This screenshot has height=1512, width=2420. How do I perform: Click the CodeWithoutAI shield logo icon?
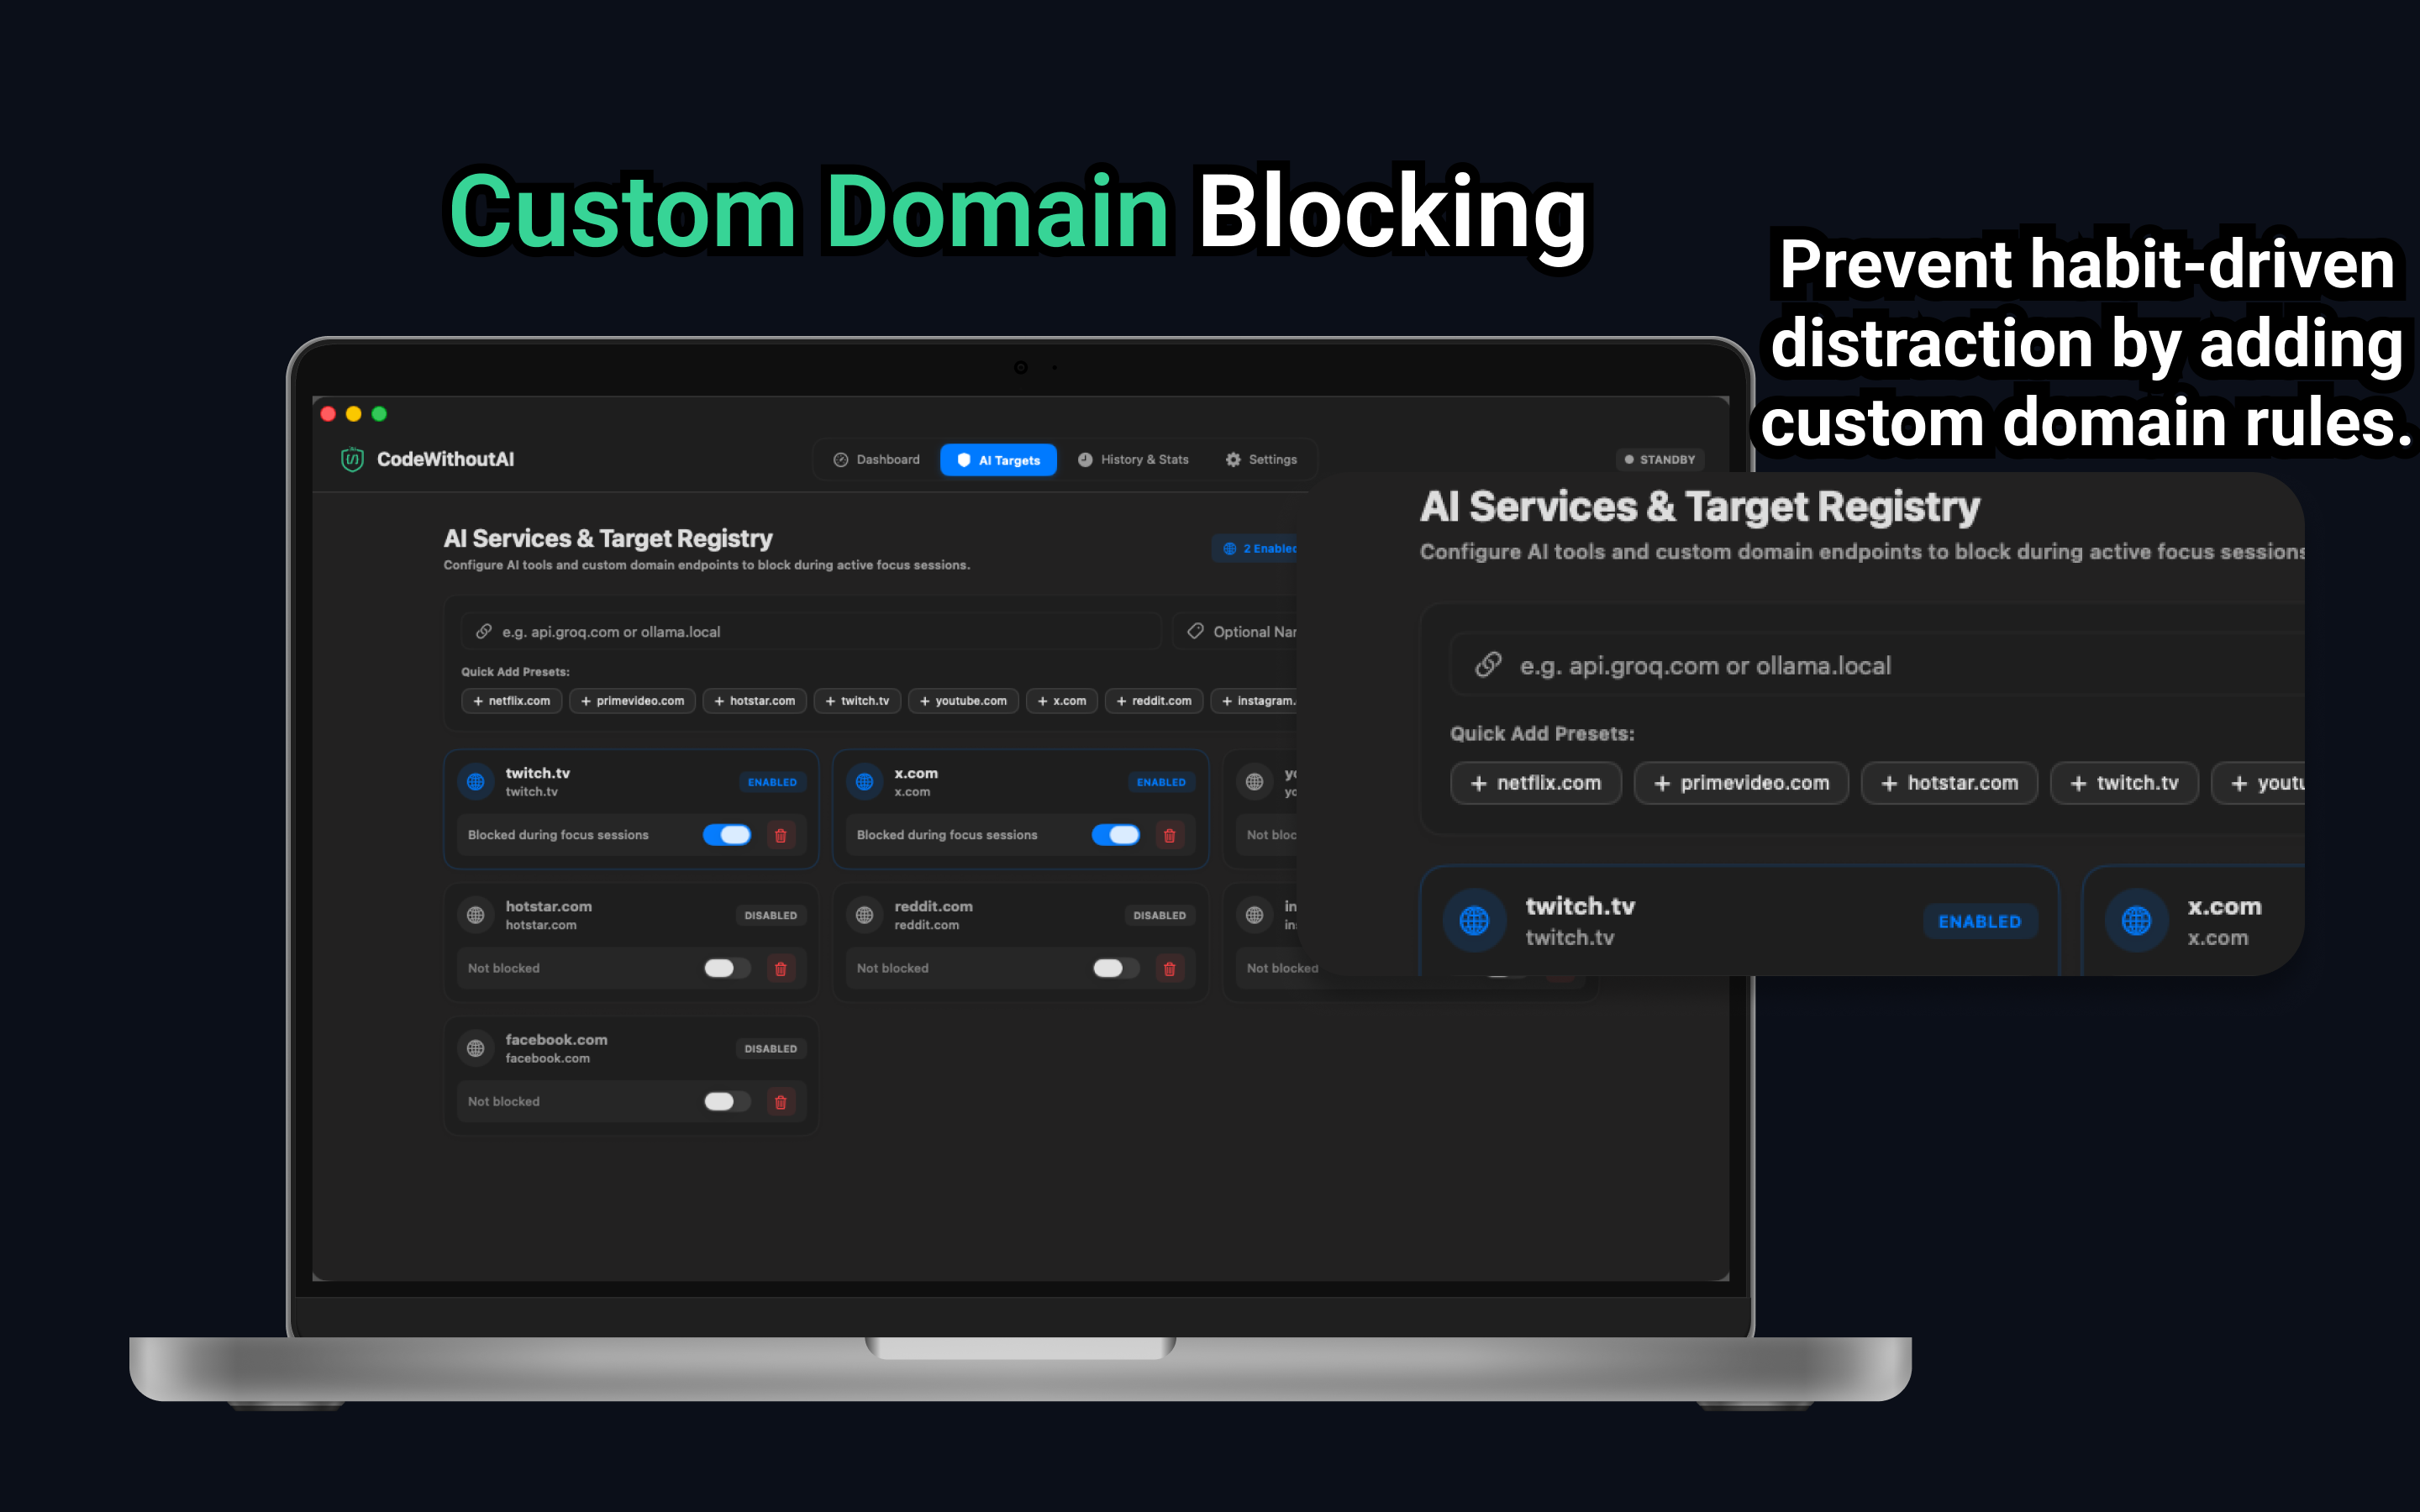click(x=352, y=459)
